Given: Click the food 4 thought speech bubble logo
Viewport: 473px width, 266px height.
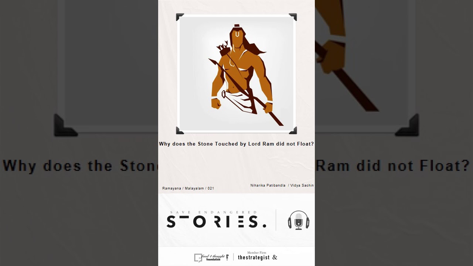Looking at the screenshot, I should [x=198, y=258].
